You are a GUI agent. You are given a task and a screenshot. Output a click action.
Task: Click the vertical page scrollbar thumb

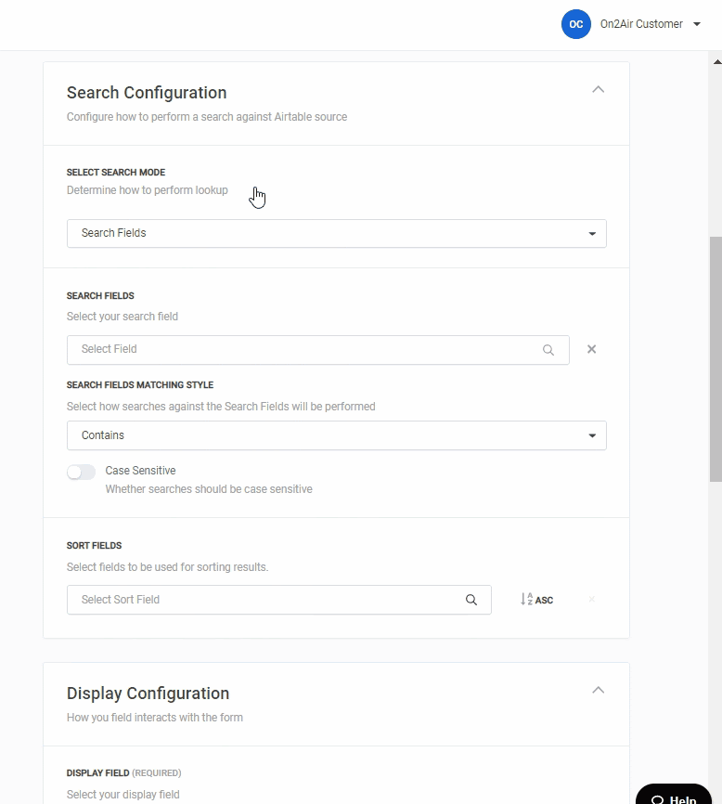[715, 357]
